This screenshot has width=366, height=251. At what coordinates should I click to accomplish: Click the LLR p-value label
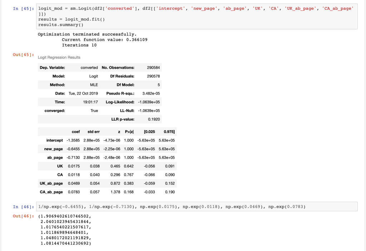click(x=123, y=119)
